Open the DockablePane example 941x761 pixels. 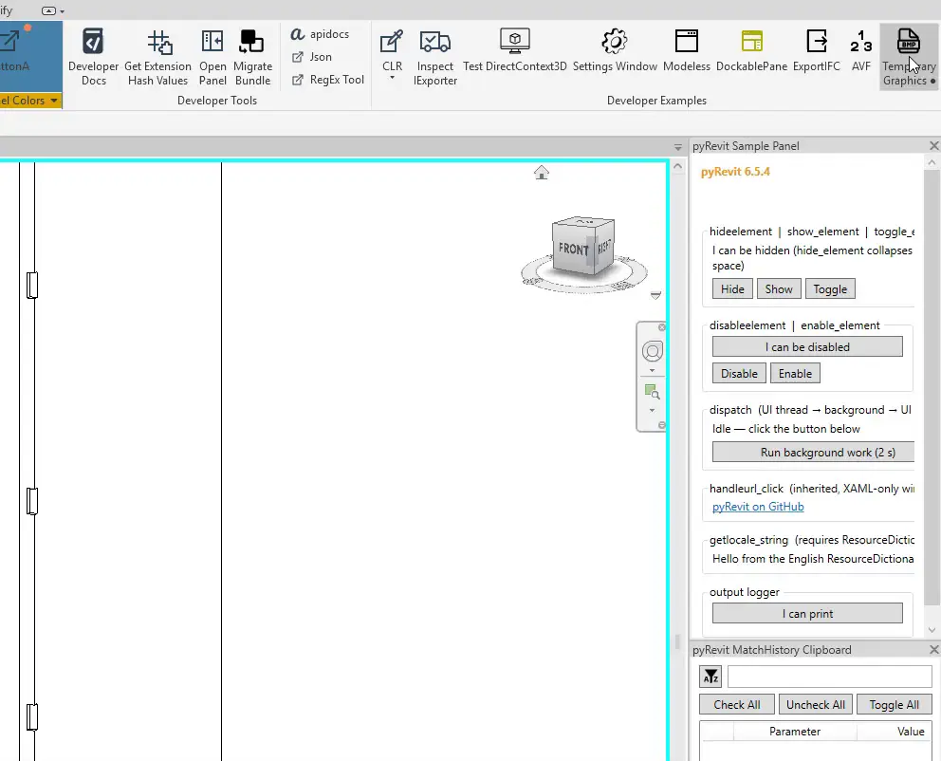[751, 51]
